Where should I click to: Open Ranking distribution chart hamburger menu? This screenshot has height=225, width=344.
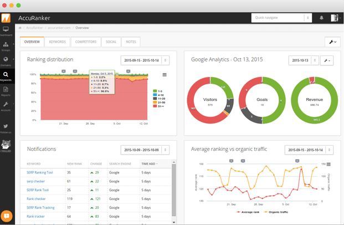tap(165, 75)
